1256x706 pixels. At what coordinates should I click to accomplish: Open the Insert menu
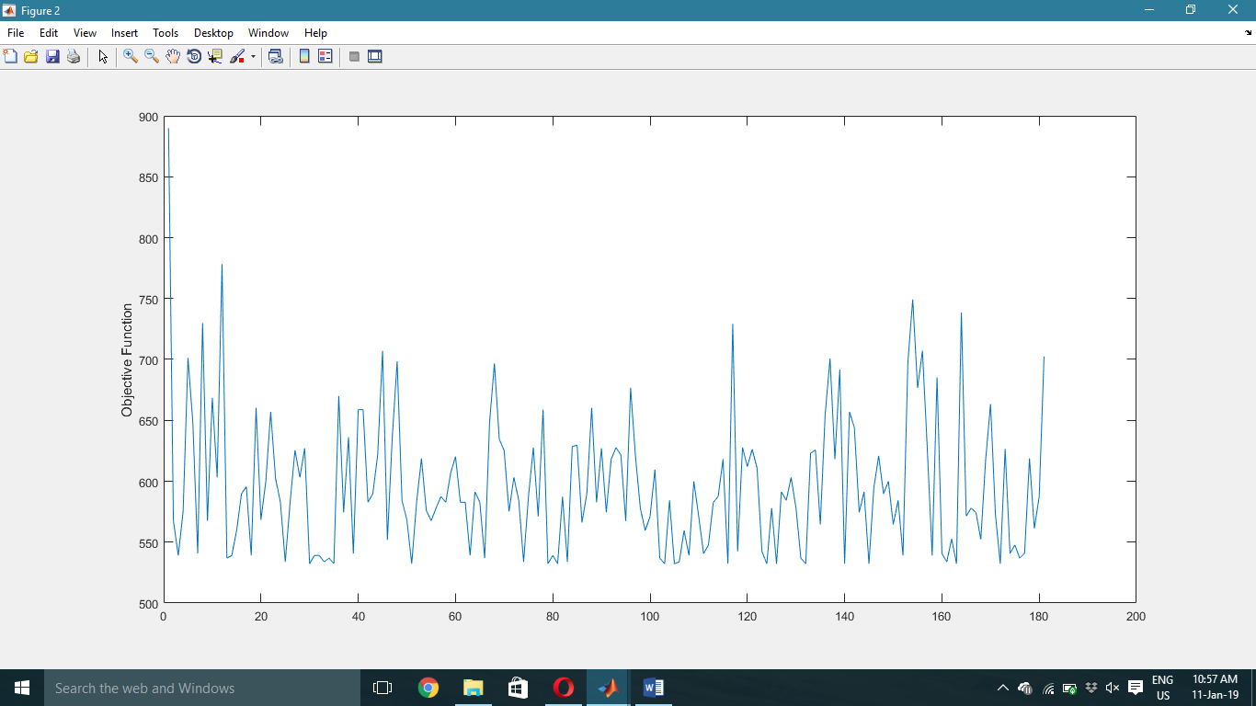(124, 32)
